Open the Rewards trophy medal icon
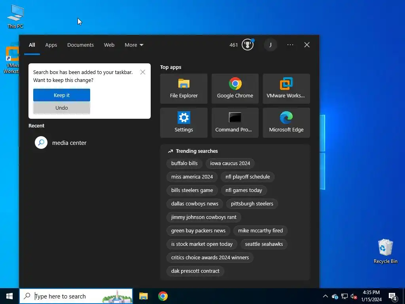405x304 pixels. point(248,45)
